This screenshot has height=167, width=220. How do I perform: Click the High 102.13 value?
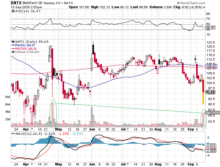(100, 7)
